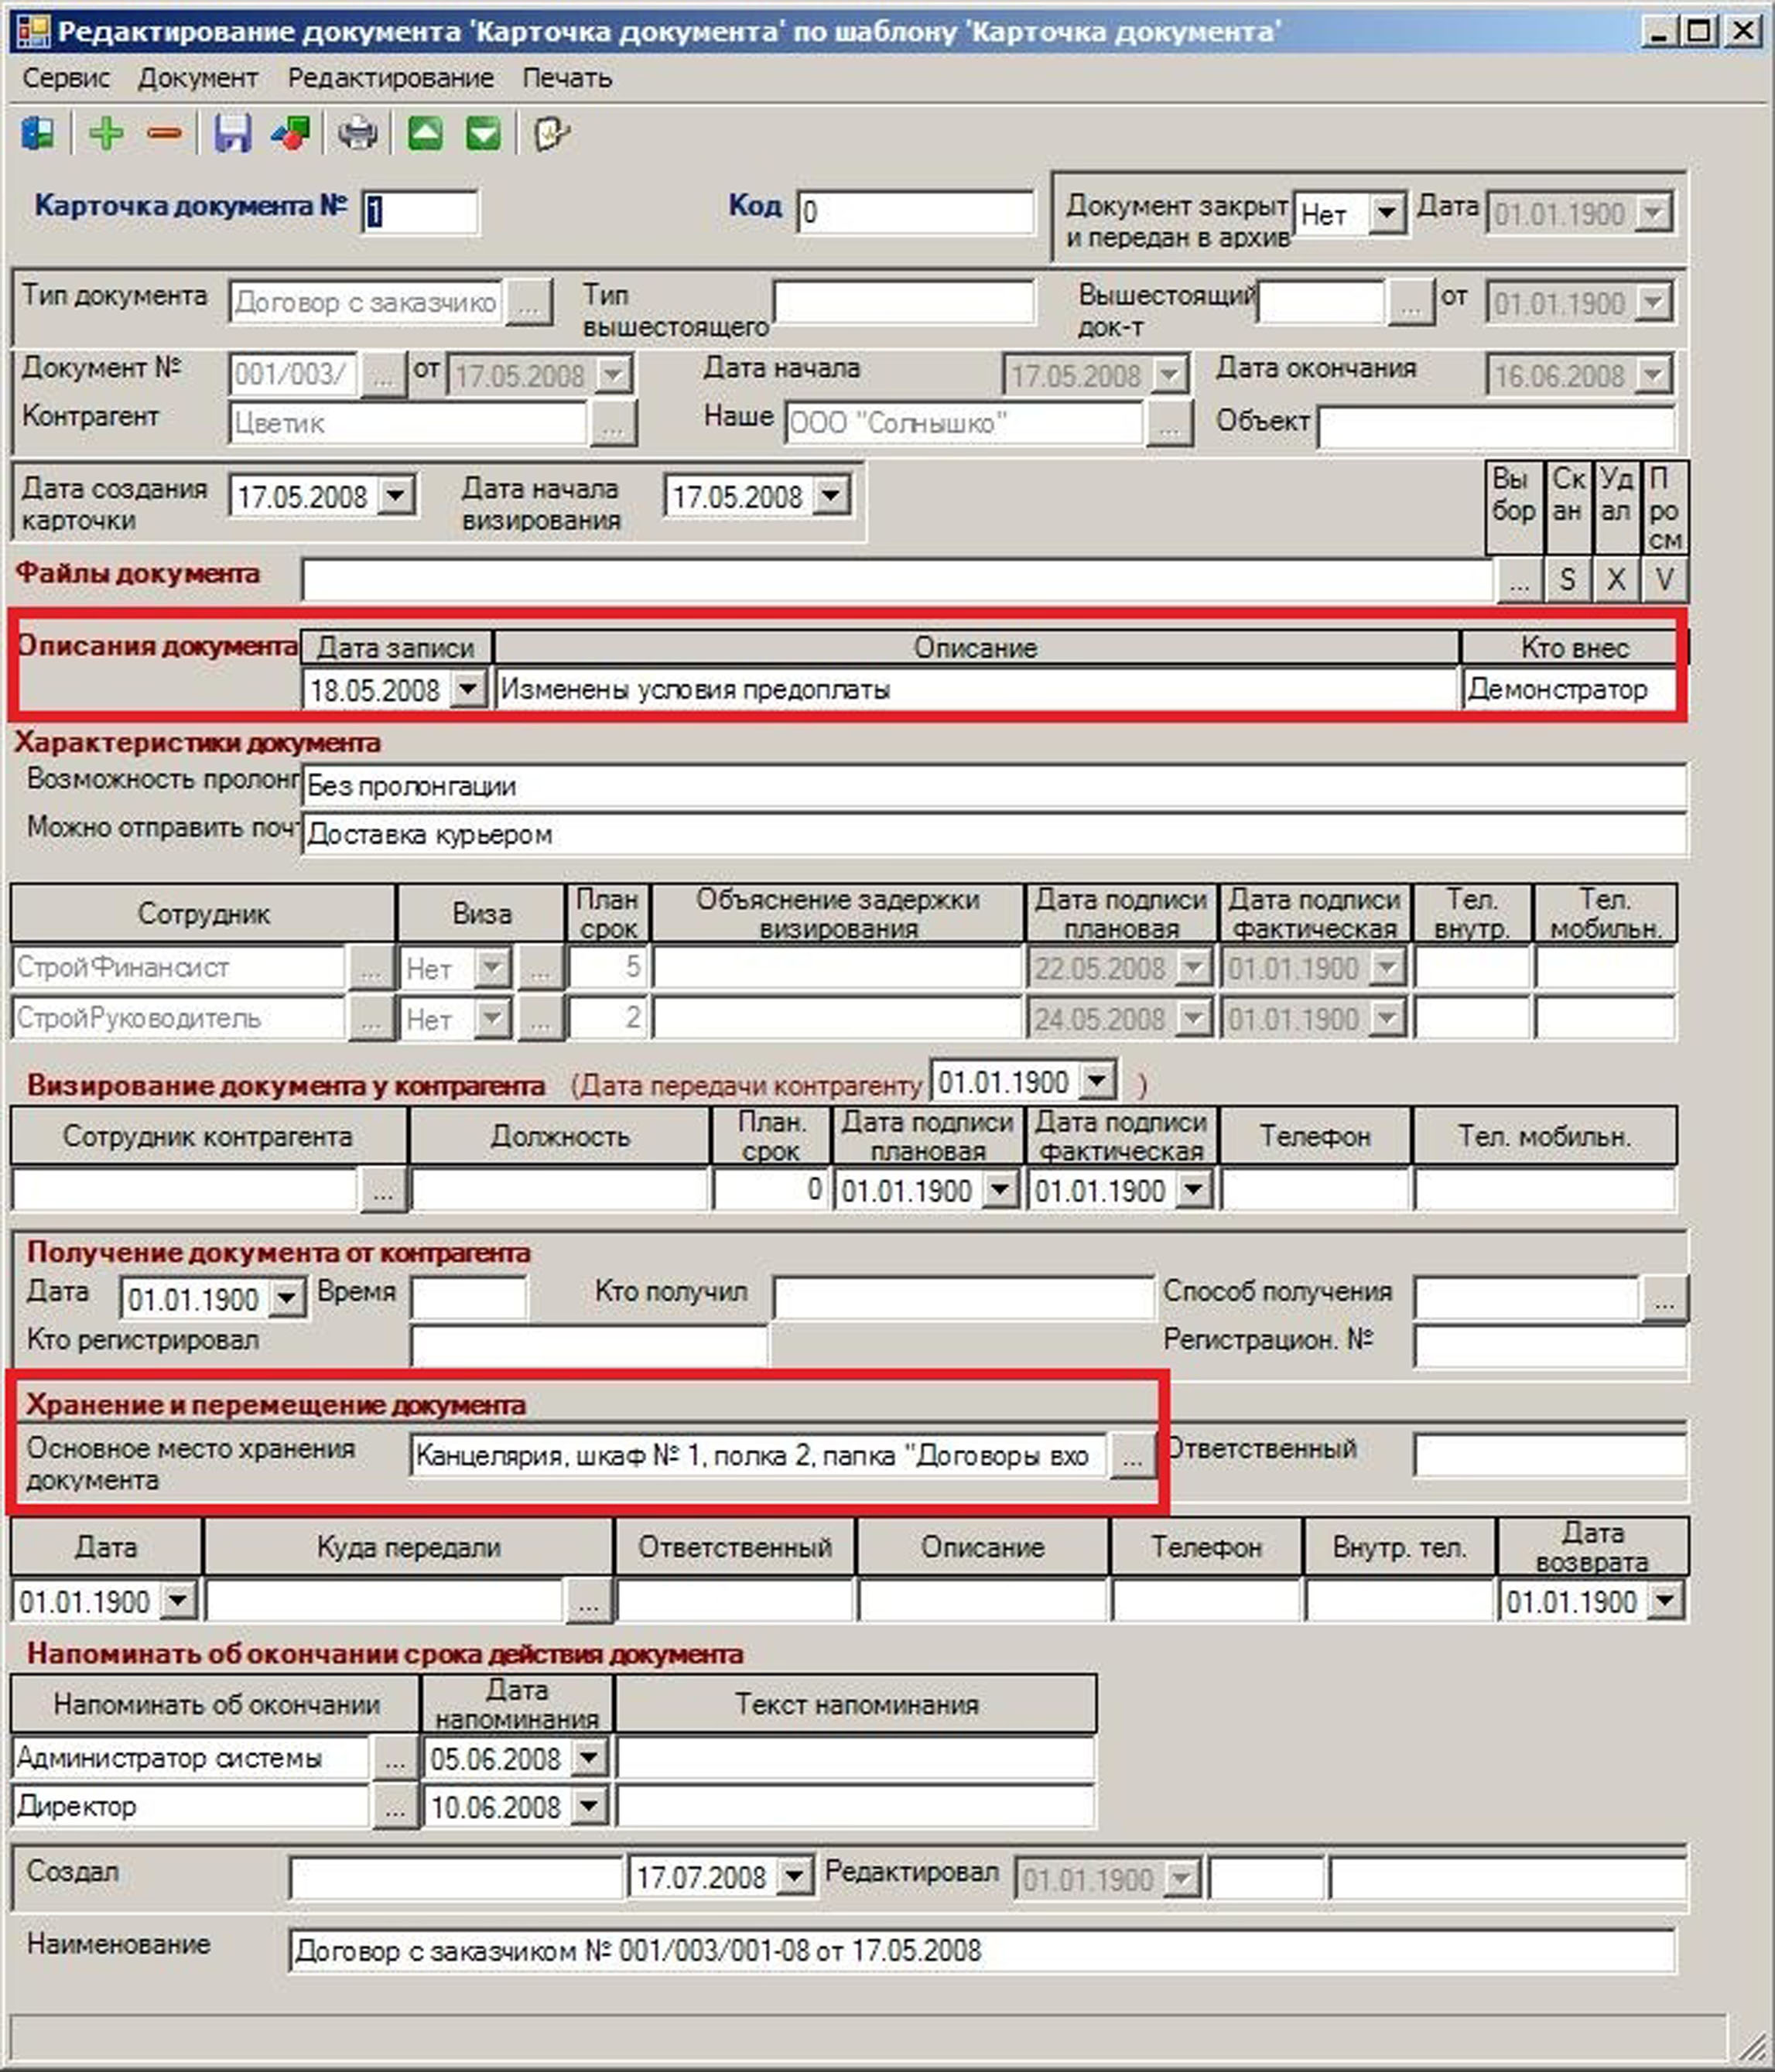Click the green plus add icon
This screenshot has height=2072, width=1775.
106,133
